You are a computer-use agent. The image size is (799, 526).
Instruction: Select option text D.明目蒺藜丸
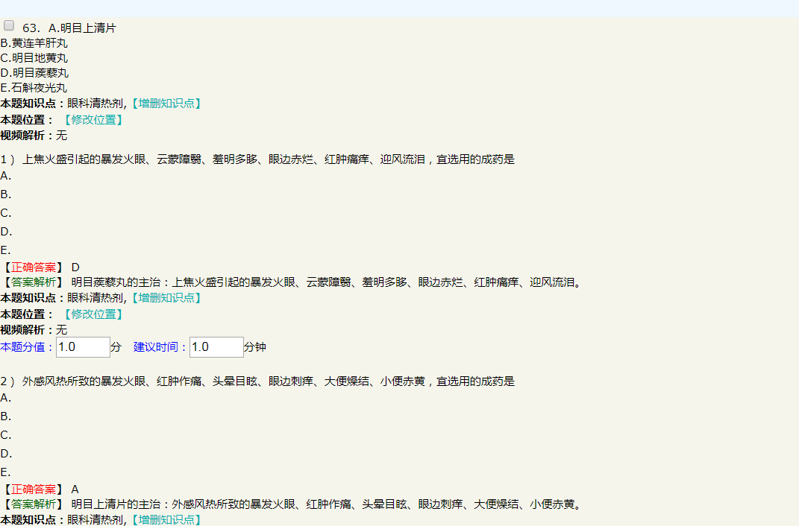point(34,73)
